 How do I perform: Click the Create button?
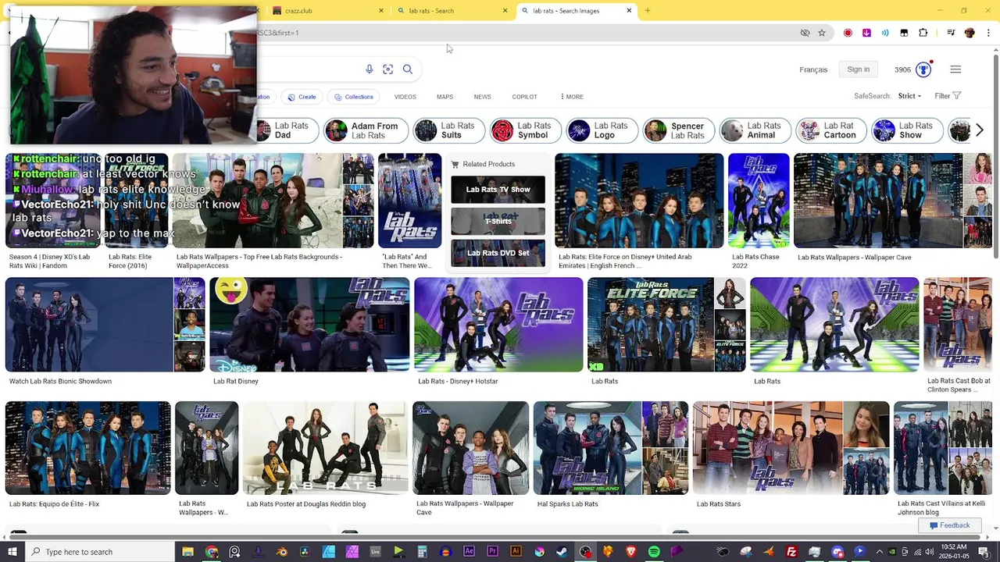tap(302, 97)
